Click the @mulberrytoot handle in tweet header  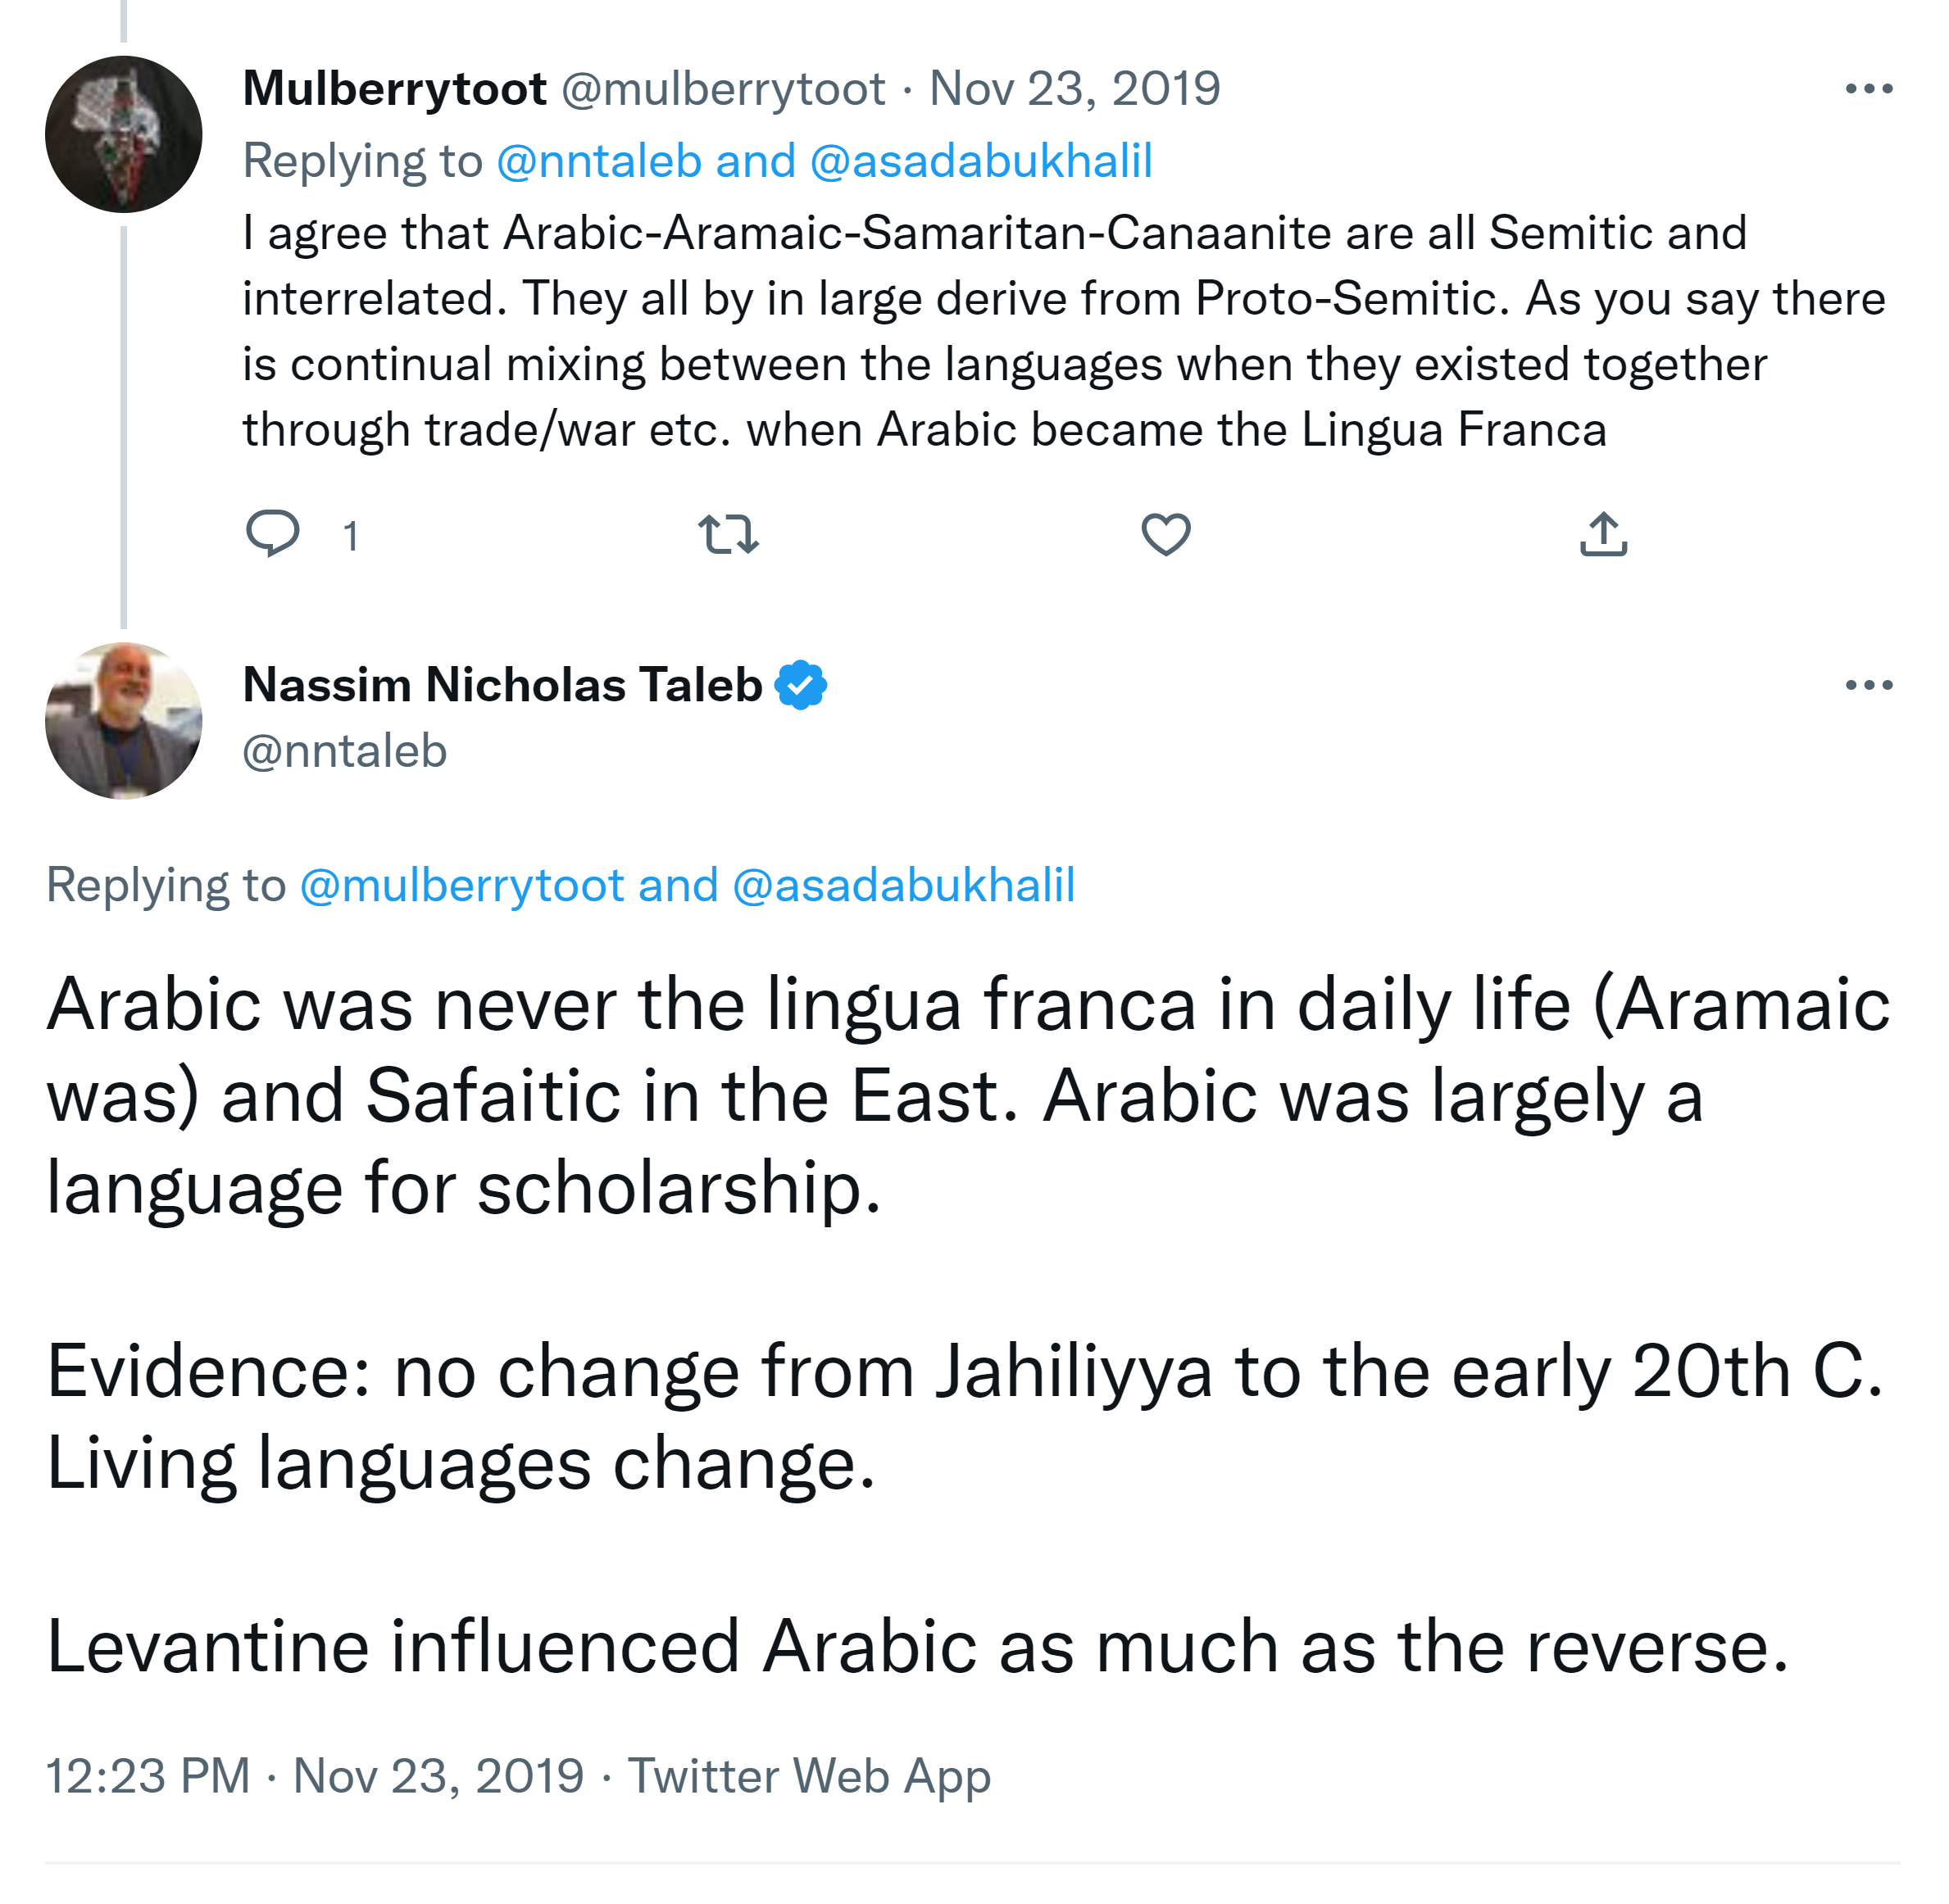(x=722, y=89)
